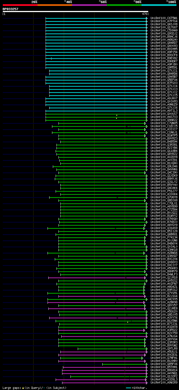
Task: Click query end position label 476
Action: pyautogui.click(x=145, y=14)
